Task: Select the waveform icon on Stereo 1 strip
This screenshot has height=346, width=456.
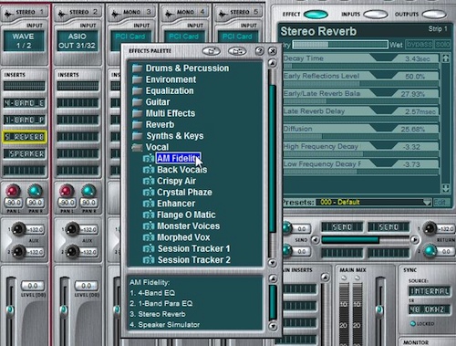Action: tap(8, 14)
